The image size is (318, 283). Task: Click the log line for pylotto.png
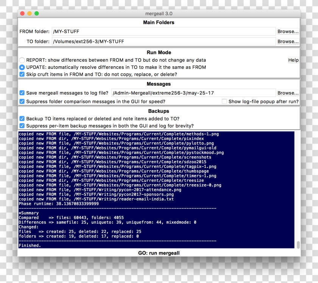pyautogui.click(x=116, y=143)
